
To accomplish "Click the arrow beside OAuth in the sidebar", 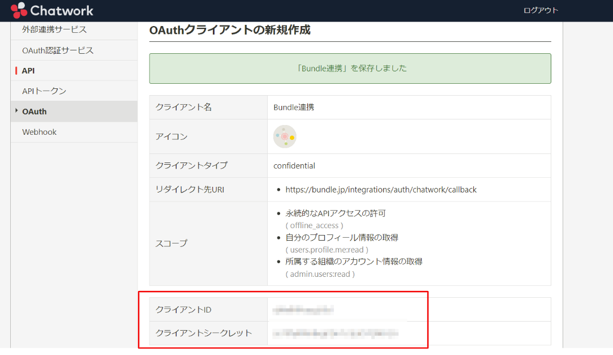I will (x=16, y=110).
